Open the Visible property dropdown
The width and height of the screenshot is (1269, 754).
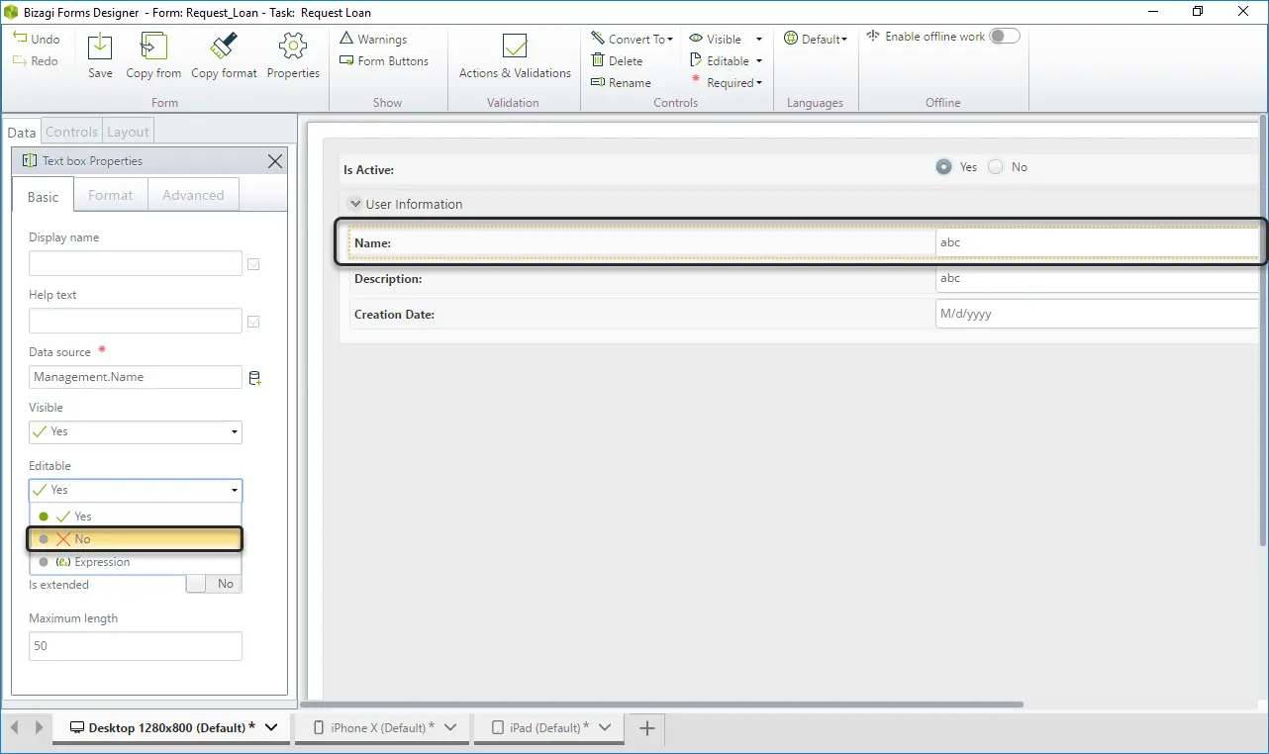136,431
